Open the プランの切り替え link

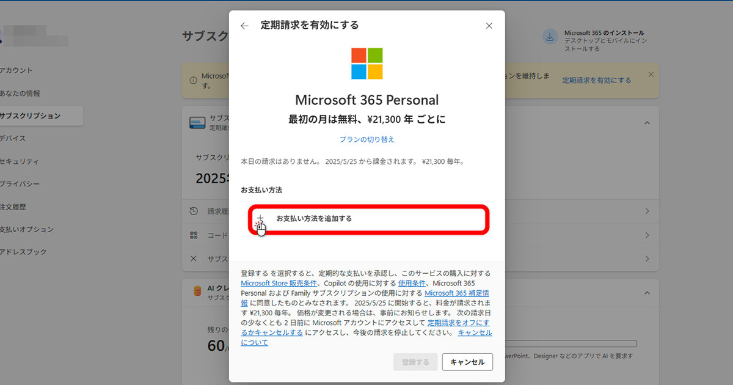[367, 139]
